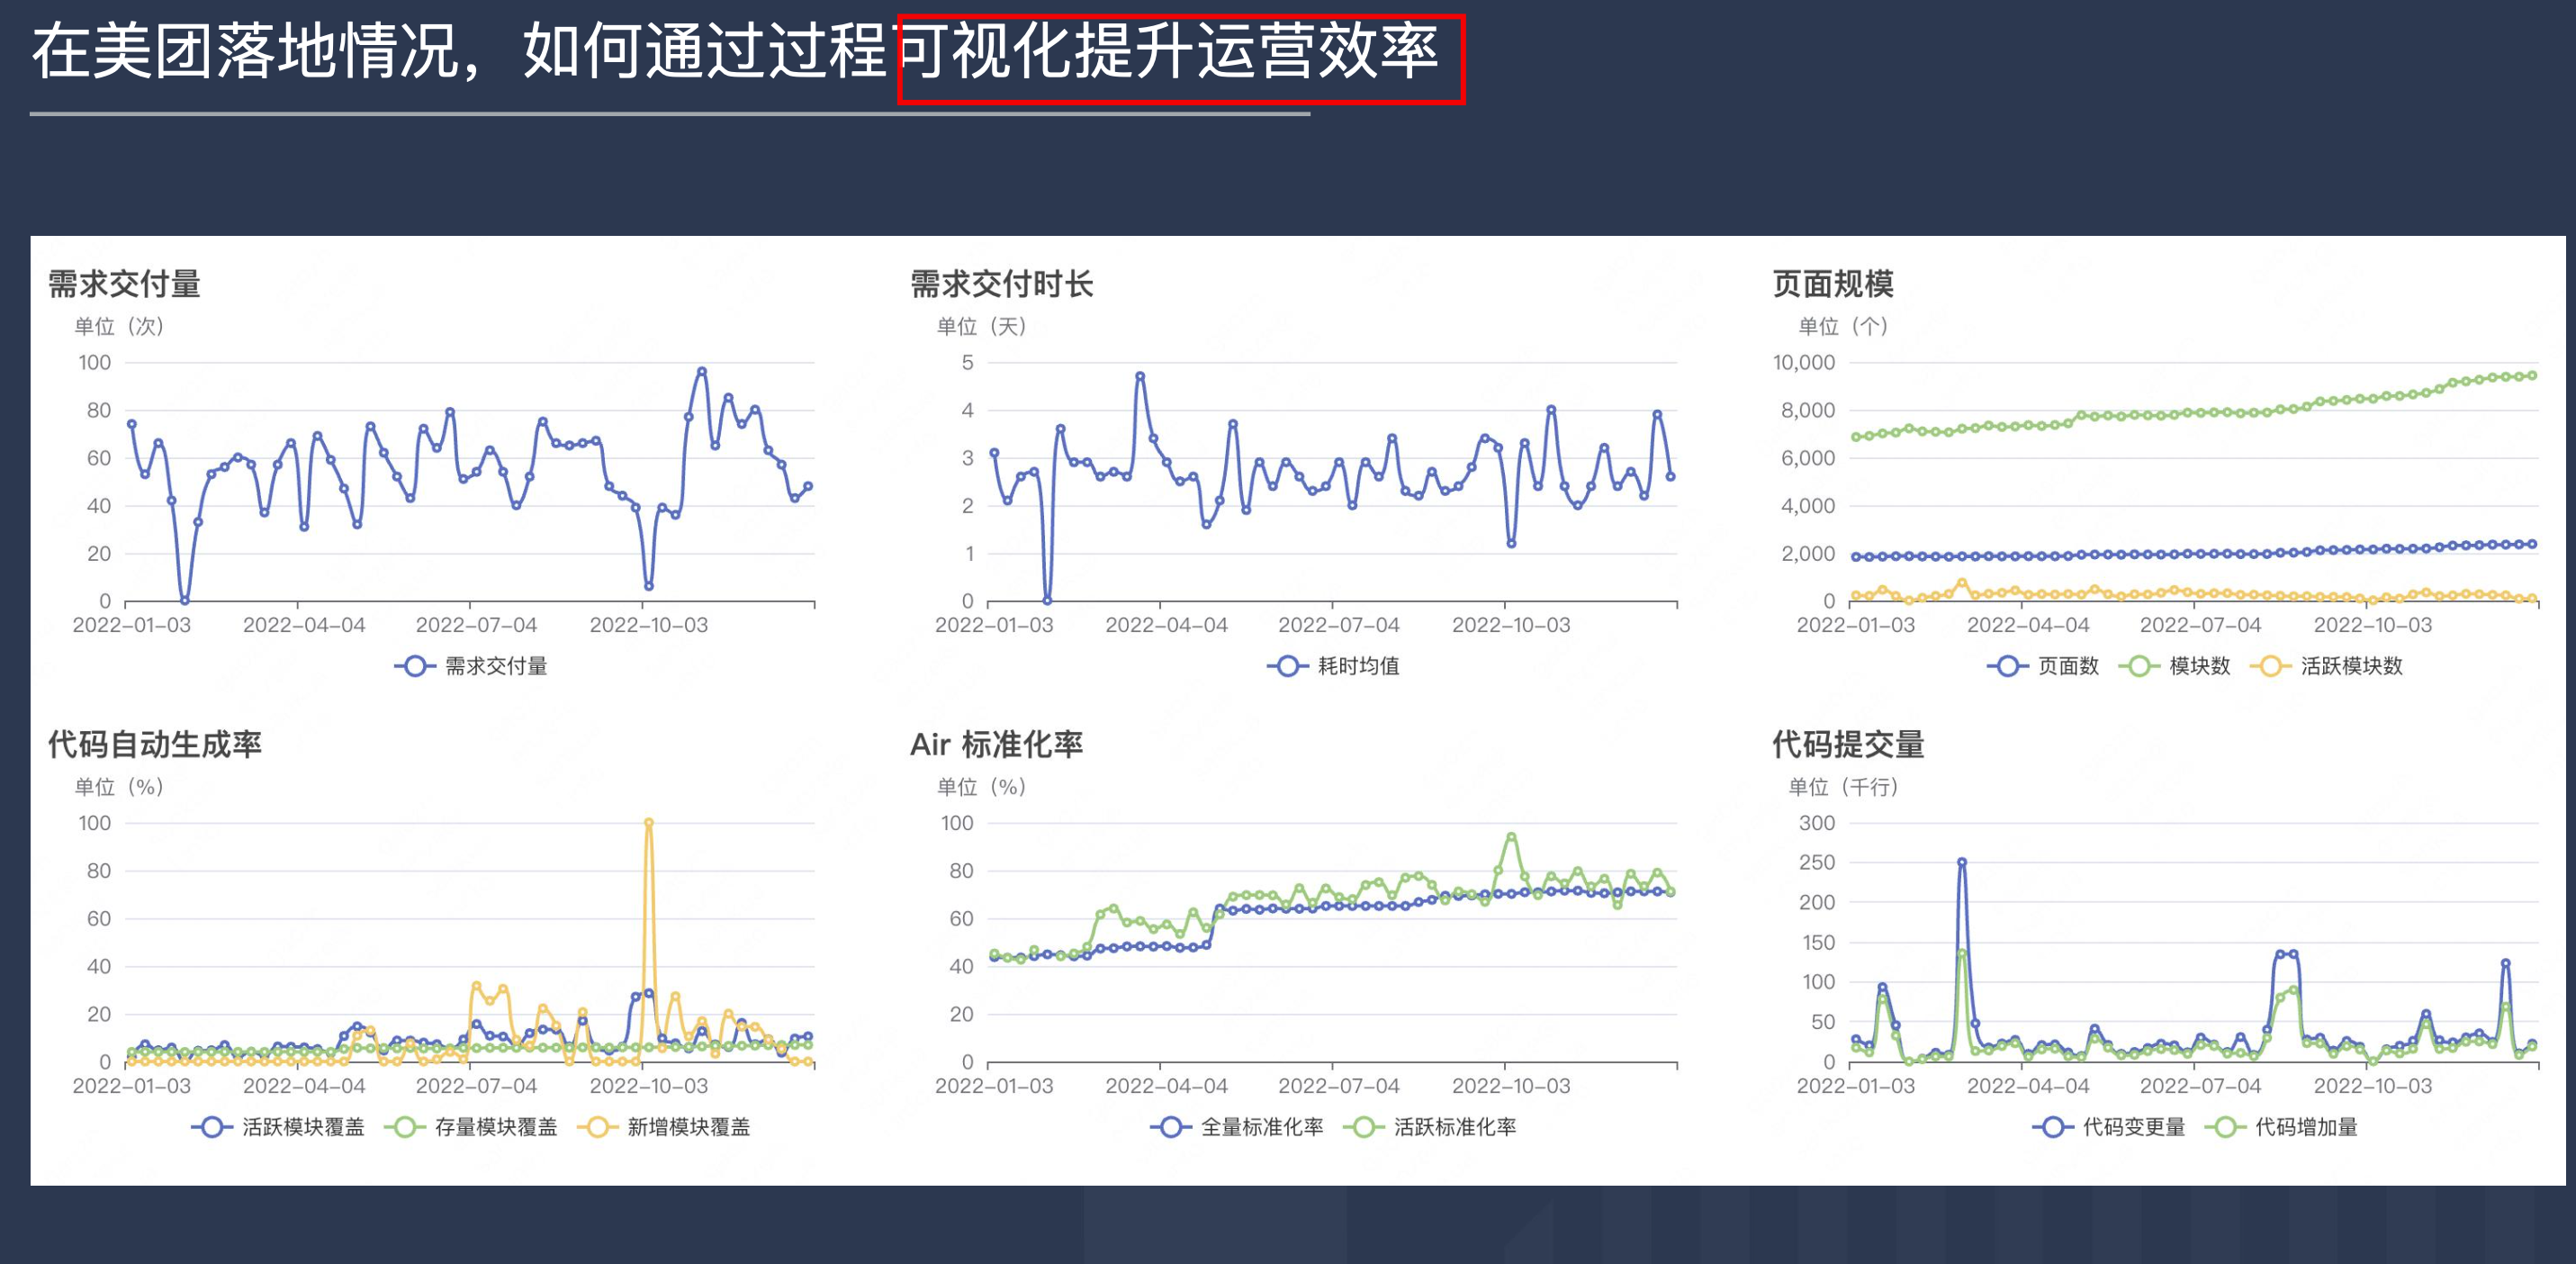Click 2022-04-04 label under 需求交付量 chart

pos(304,625)
